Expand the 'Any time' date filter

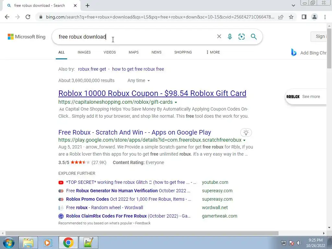138,80
